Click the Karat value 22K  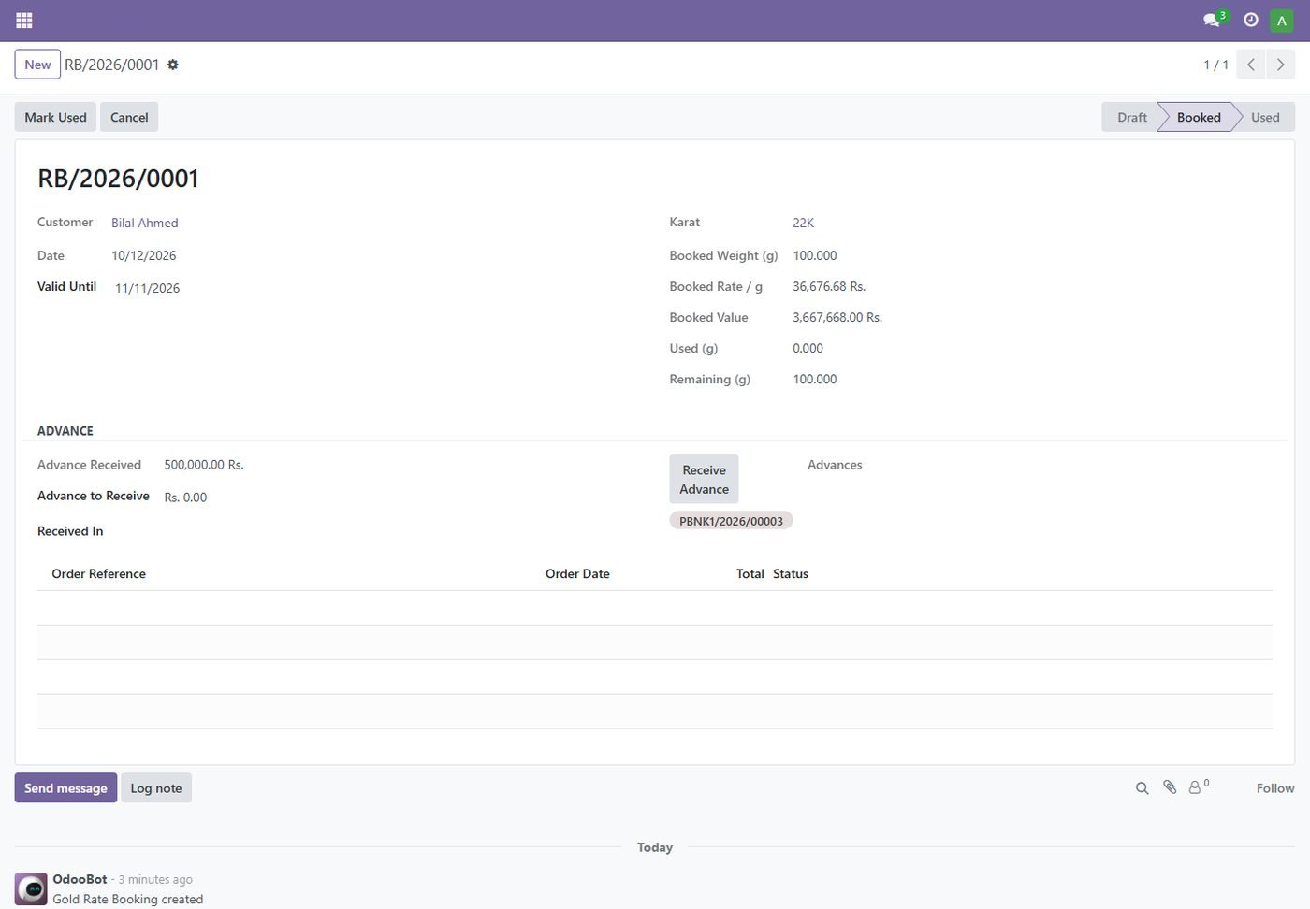[x=804, y=223]
